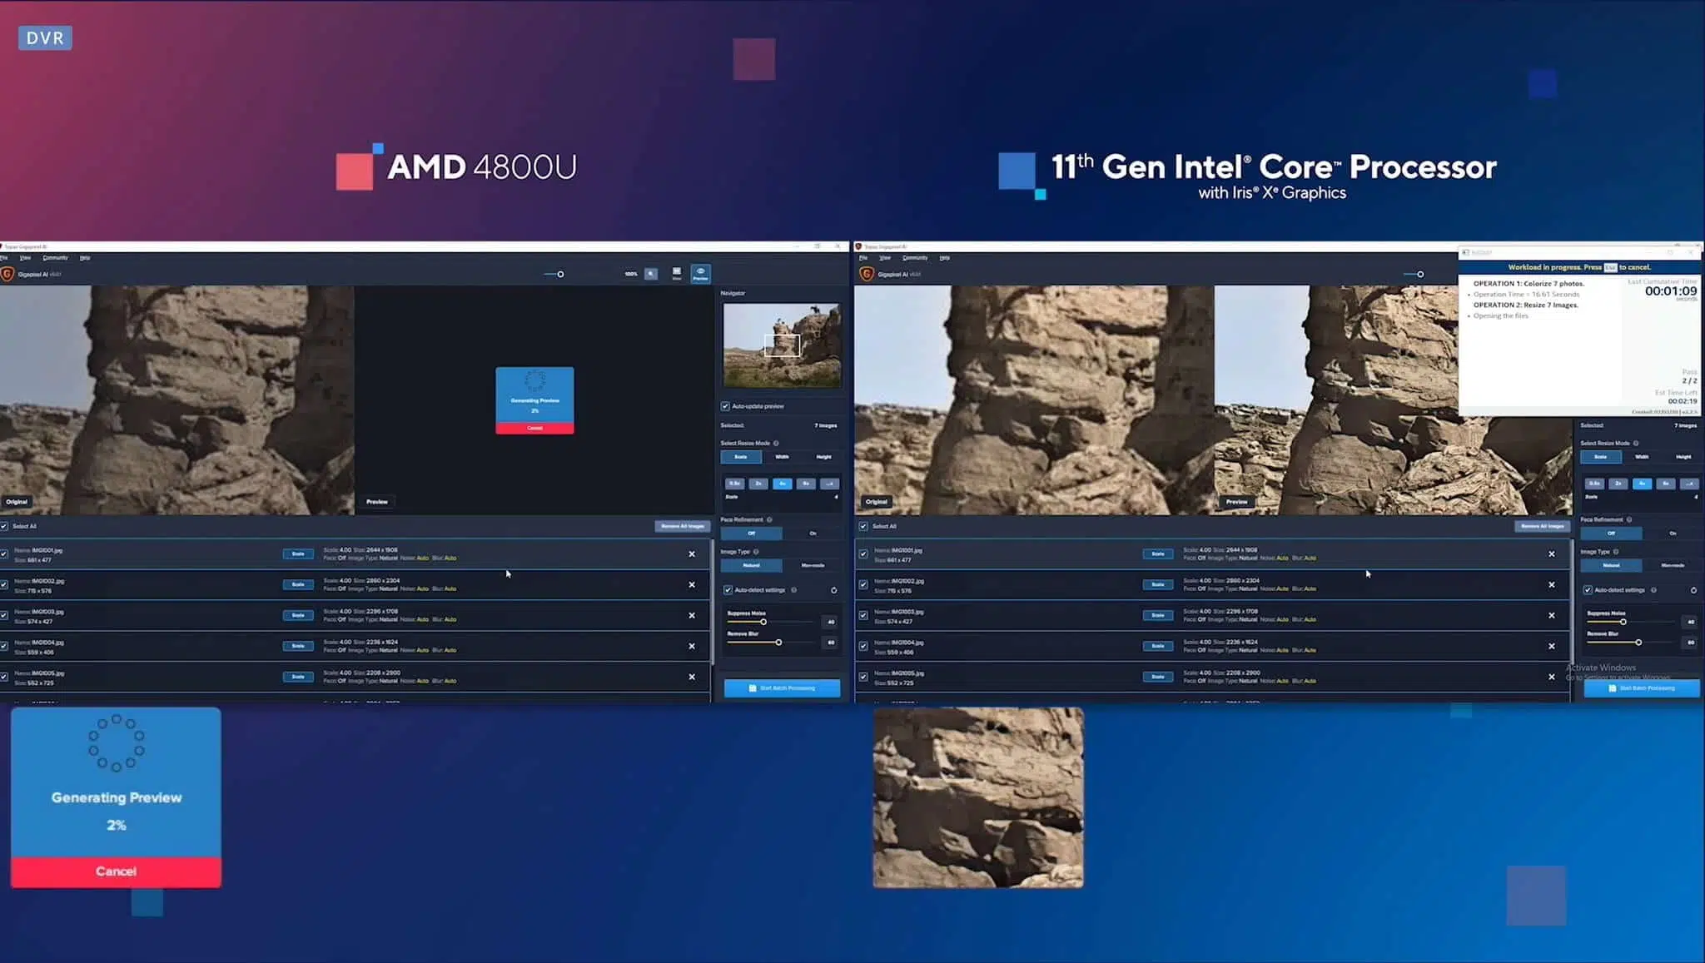Image resolution: width=1705 pixels, height=963 pixels.
Task: Click Scale button for IMG1002.jpg, left window
Action: [x=298, y=585]
